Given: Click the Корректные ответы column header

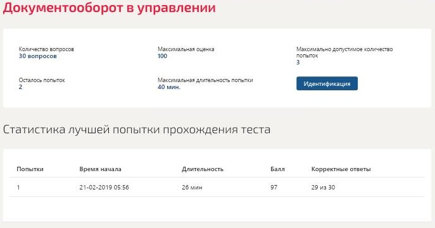Looking at the screenshot, I should pyautogui.click(x=341, y=169).
